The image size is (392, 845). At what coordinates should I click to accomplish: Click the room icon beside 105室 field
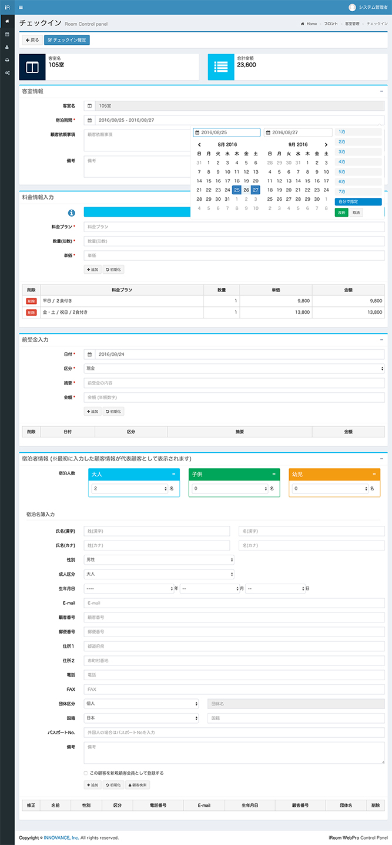tap(89, 106)
